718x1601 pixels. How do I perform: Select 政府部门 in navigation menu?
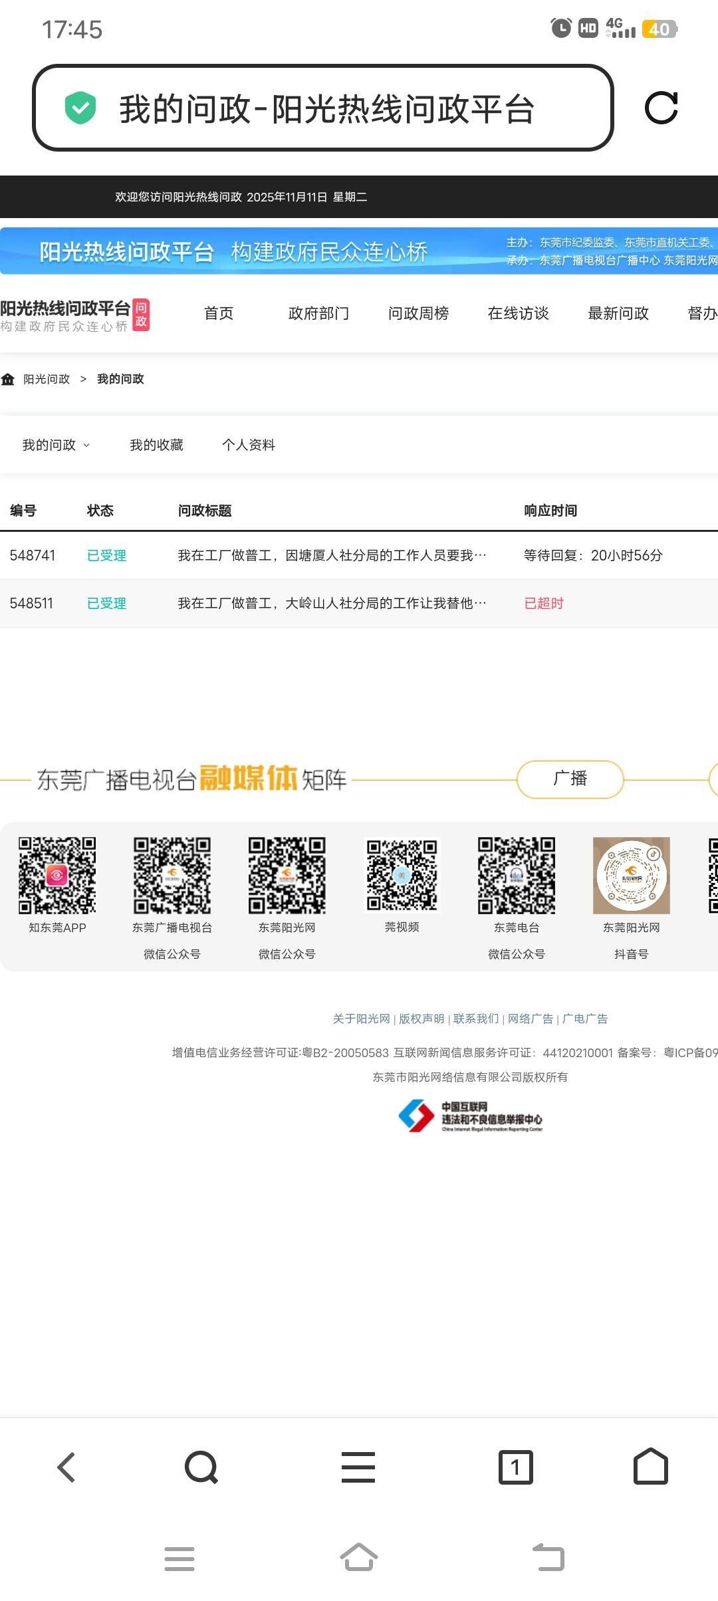point(318,313)
